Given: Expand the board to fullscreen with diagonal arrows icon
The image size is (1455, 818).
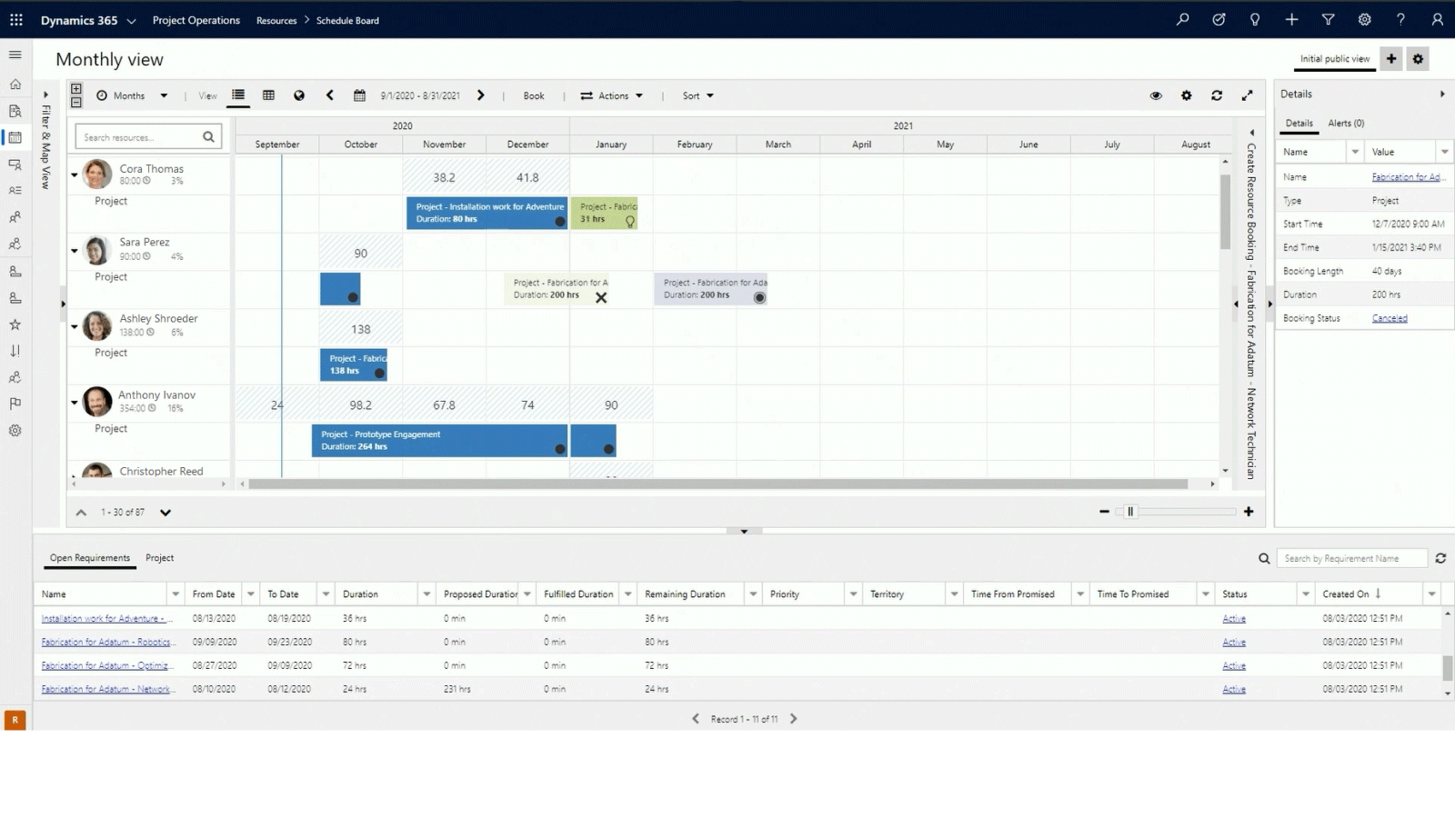Looking at the screenshot, I should click(1248, 95).
